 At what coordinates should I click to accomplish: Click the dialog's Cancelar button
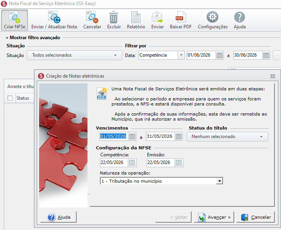click(x=255, y=217)
